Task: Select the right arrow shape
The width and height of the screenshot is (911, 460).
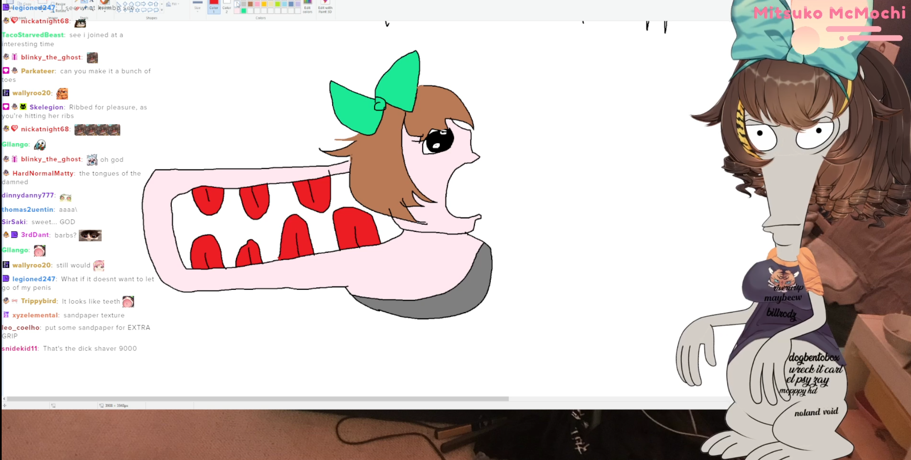Action: click(x=143, y=4)
